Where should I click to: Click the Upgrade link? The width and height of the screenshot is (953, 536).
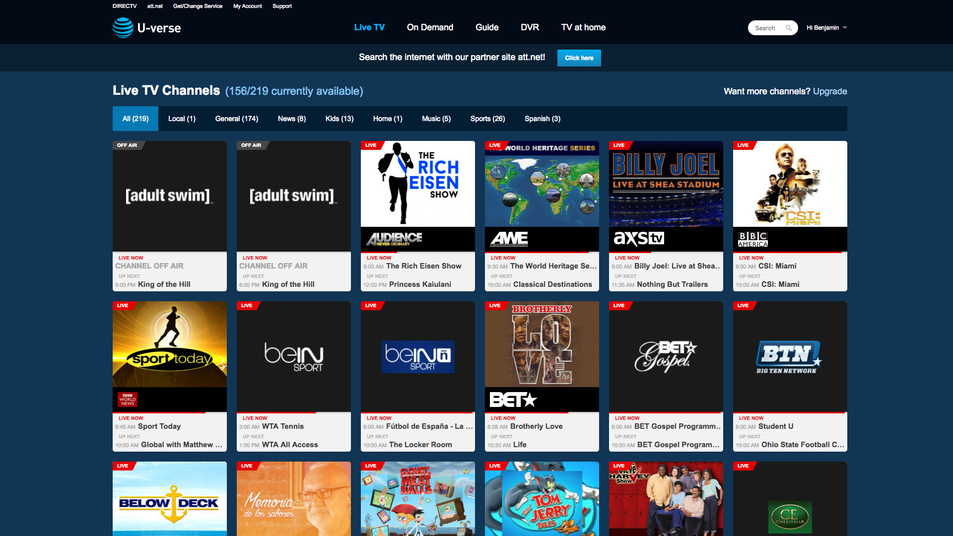pyautogui.click(x=830, y=91)
